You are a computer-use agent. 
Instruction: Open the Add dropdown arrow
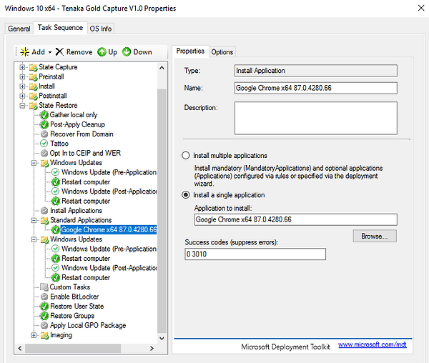50,52
